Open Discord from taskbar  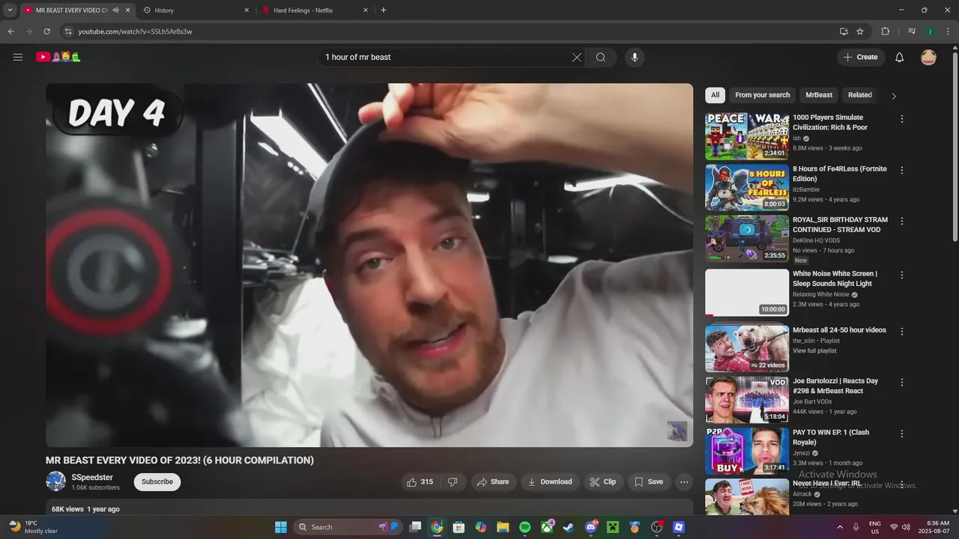[x=591, y=527]
